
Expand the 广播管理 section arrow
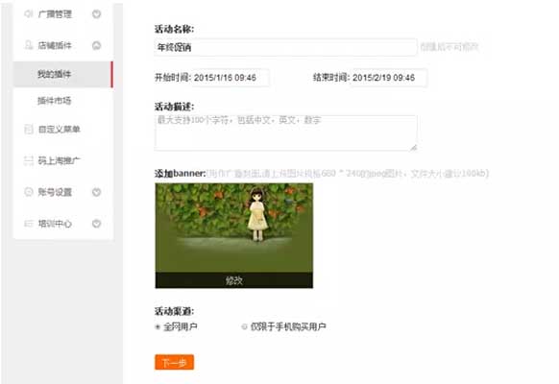click(x=97, y=13)
